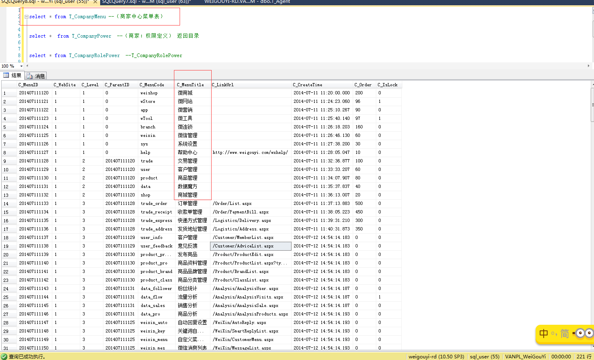Toggle the punctuation mode icon in IME bar
The image size is (594, 360).
pos(554,334)
